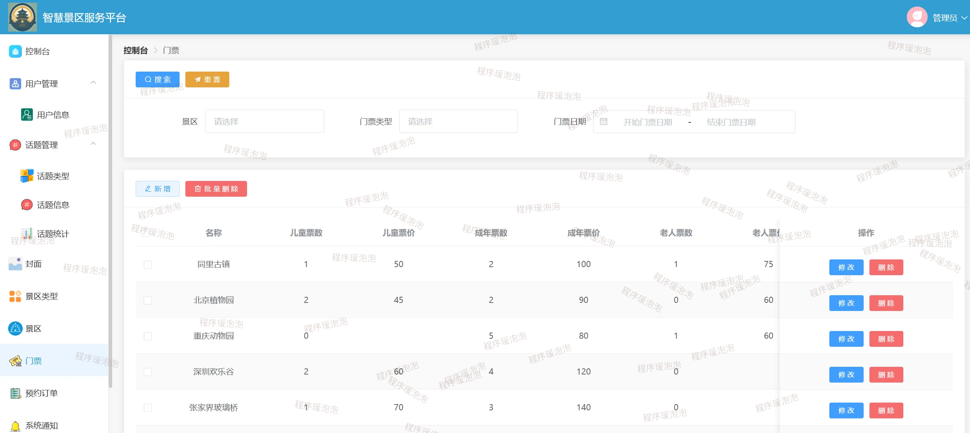Collapse the 用户管理 menu chevron
The width and height of the screenshot is (970, 433).
point(93,83)
